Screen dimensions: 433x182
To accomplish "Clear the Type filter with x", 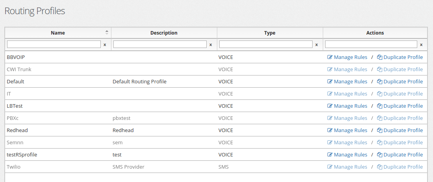I will click(x=316, y=44).
